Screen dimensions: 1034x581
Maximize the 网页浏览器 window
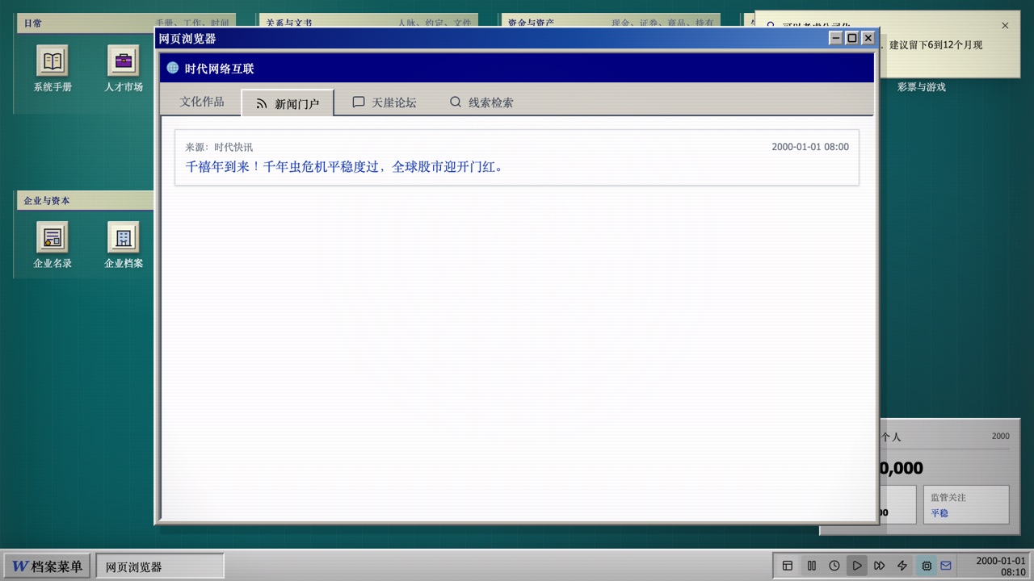pos(851,38)
